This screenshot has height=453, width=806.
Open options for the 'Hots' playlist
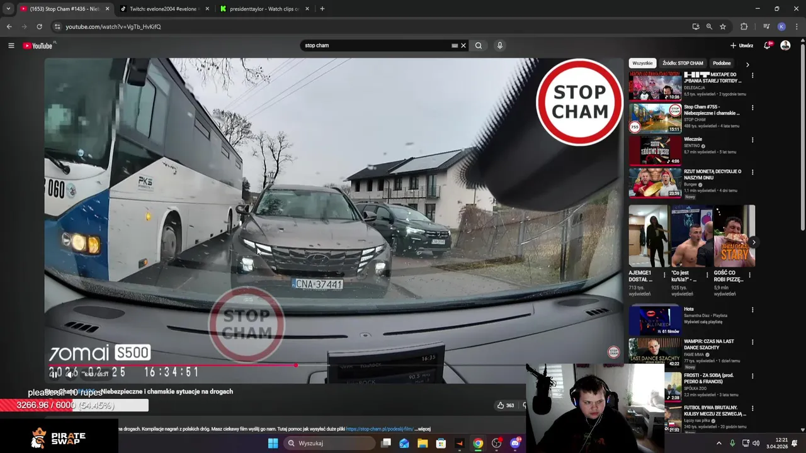point(752,310)
